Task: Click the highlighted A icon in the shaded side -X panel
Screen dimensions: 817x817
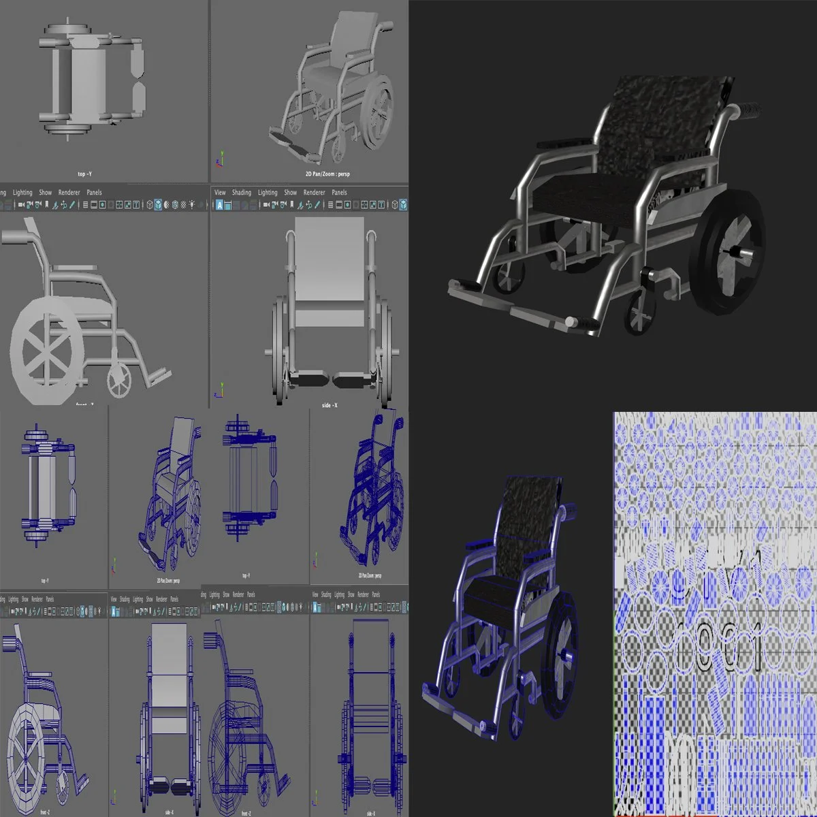Action: [x=219, y=205]
